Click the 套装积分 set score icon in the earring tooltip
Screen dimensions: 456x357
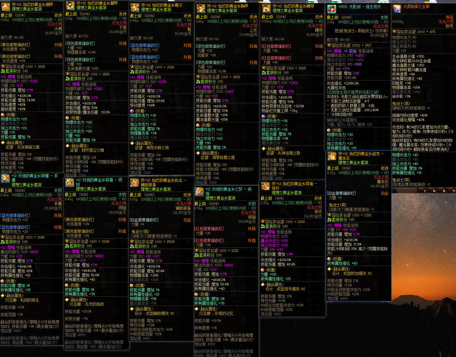point(263,226)
